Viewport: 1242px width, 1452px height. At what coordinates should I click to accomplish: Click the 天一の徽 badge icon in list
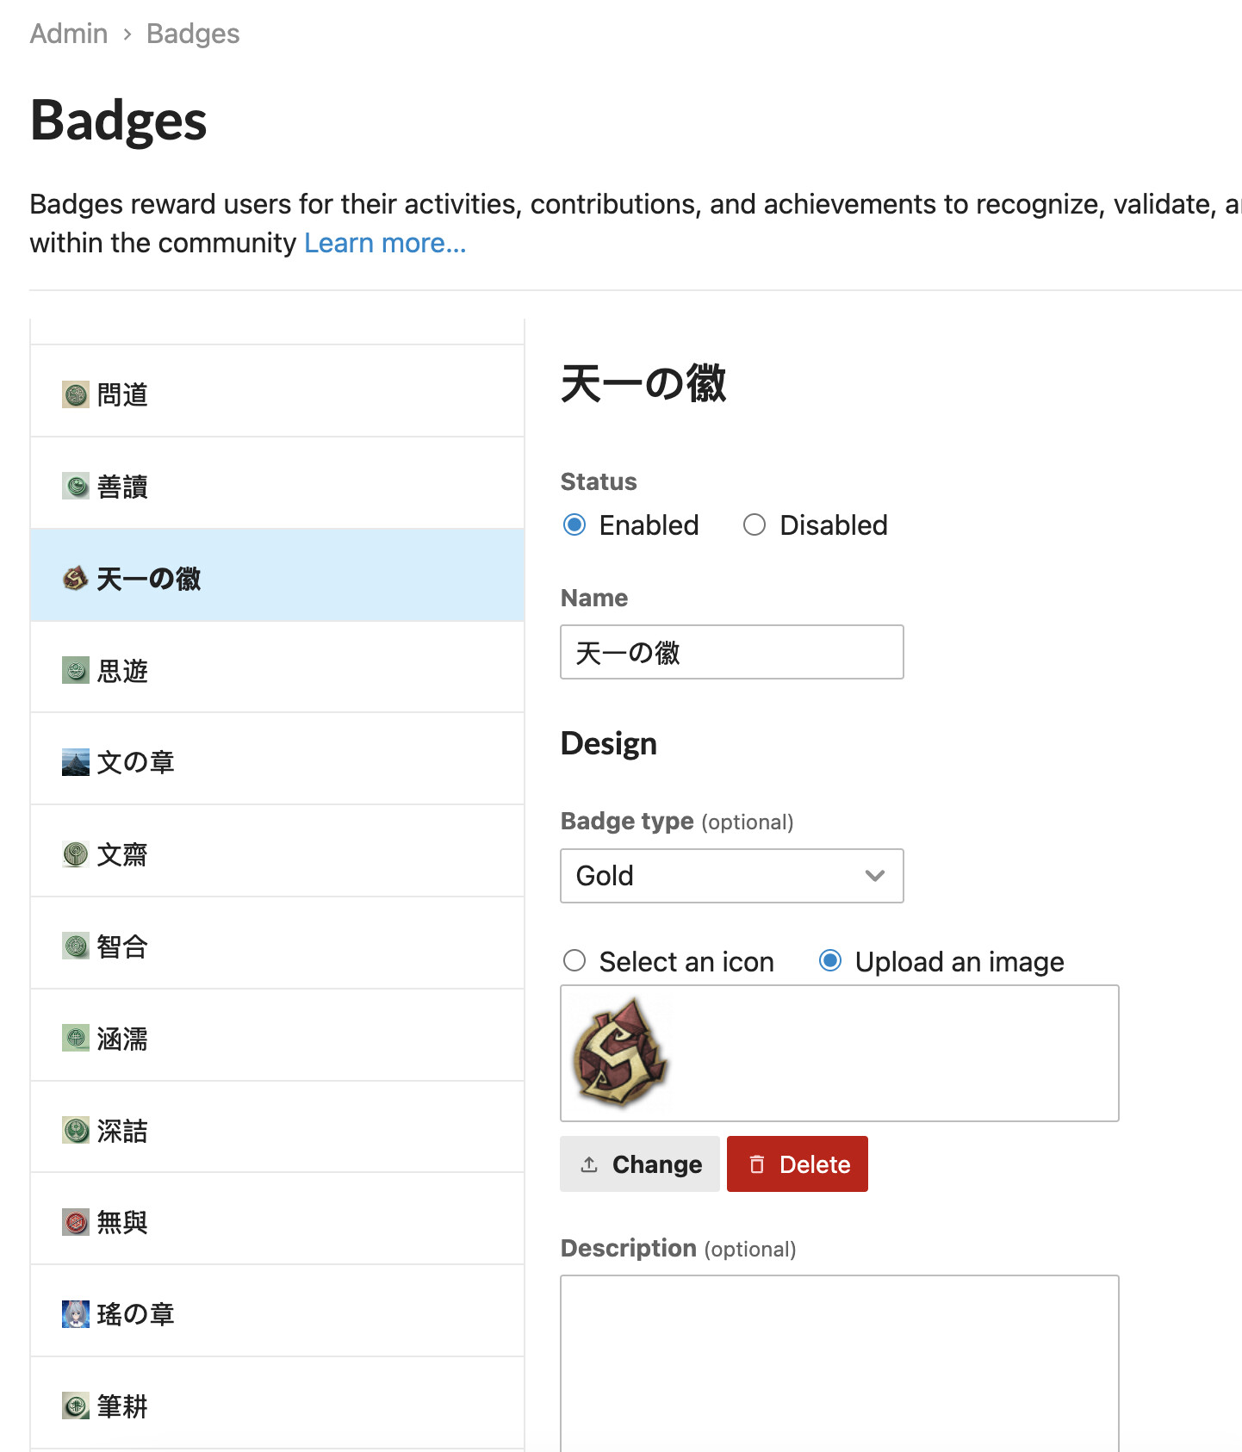(x=76, y=579)
